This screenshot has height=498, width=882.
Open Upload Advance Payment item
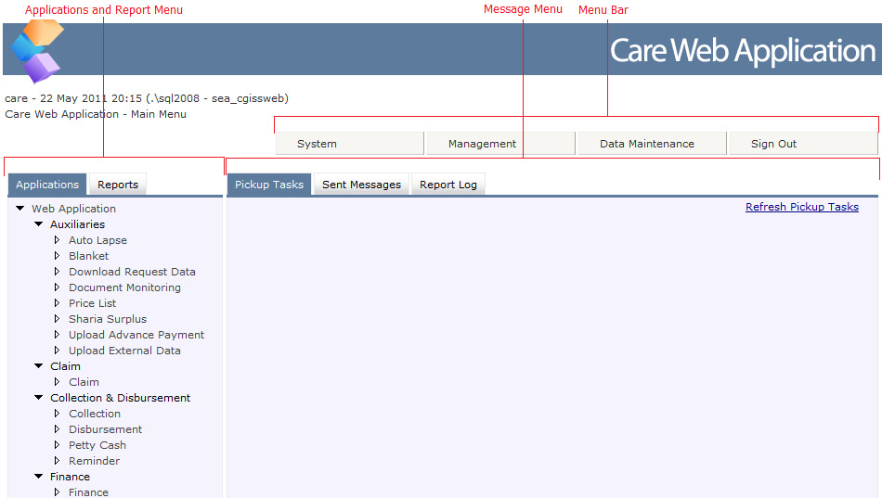tap(136, 335)
